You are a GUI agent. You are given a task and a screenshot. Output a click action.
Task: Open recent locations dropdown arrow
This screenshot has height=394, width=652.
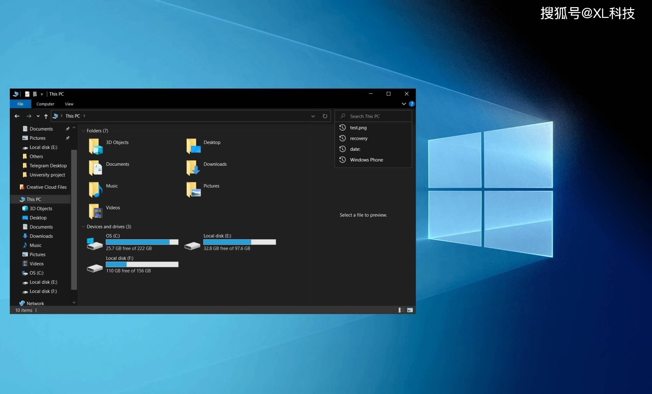(38, 116)
